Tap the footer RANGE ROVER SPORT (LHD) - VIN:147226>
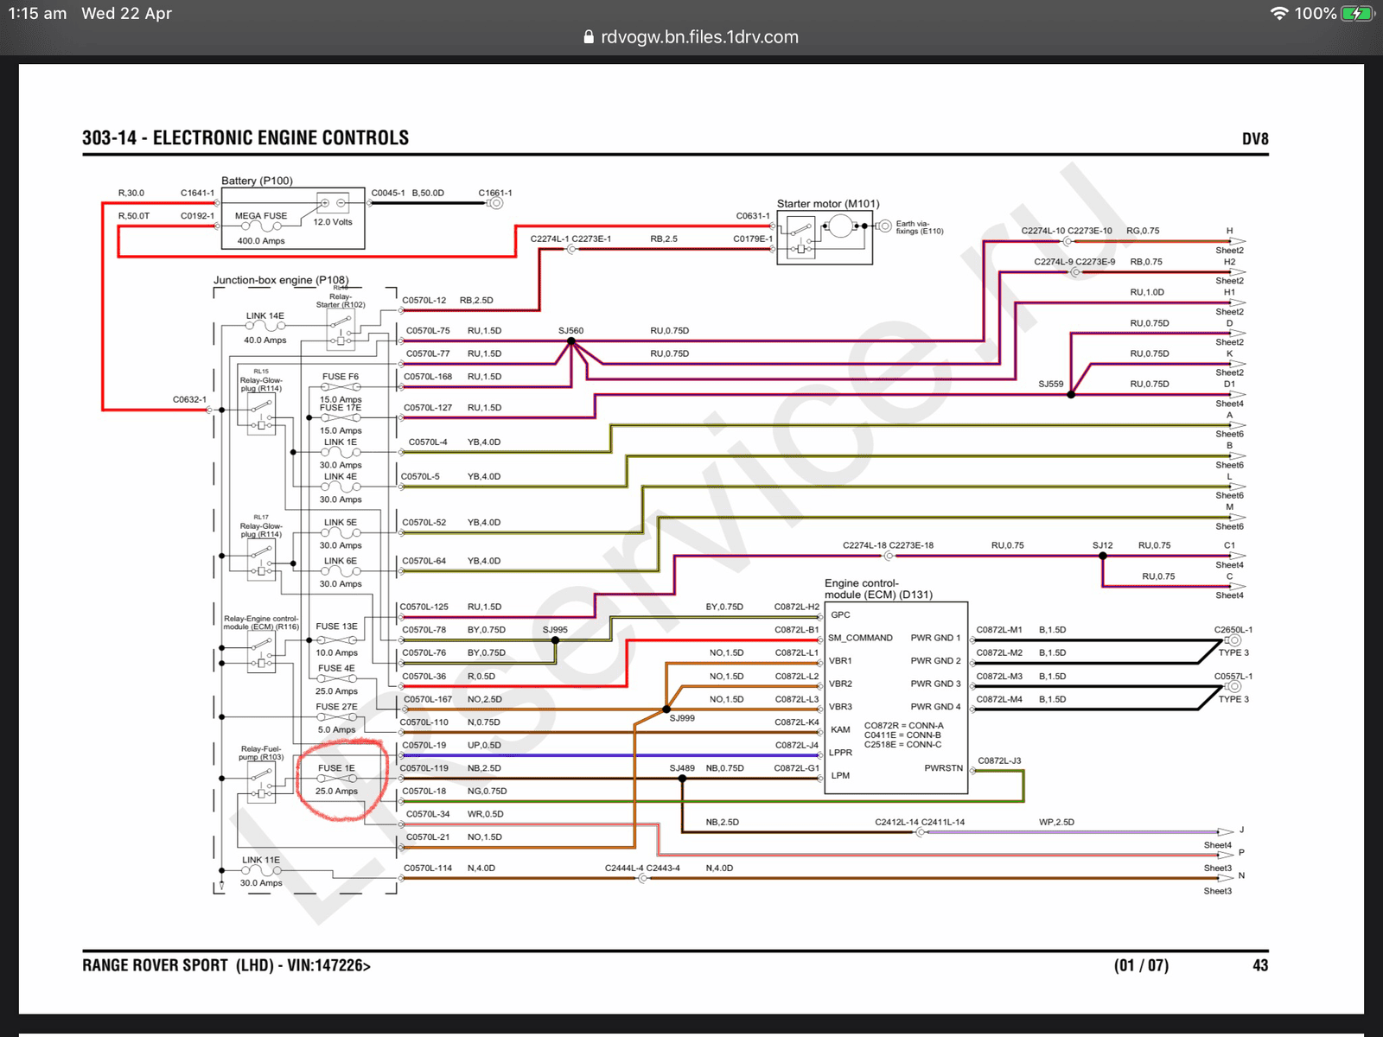 point(226,965)
